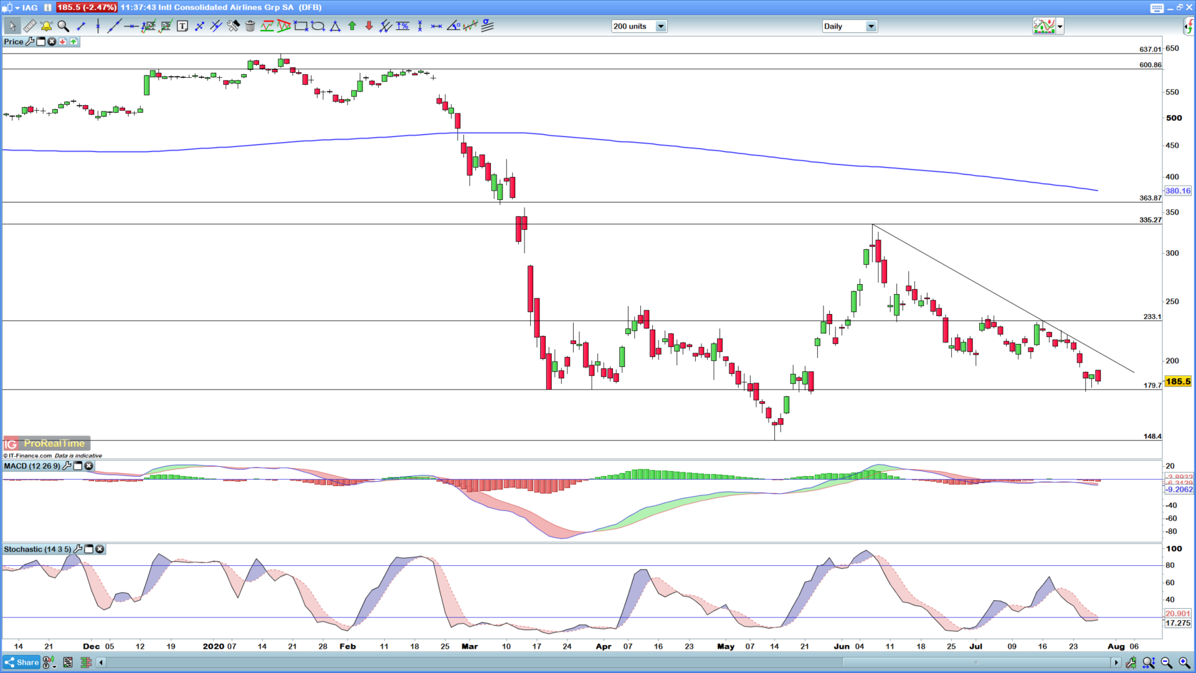Viewport: 1196px width, 673px height.
Task: Select the rectangle drawing tool
Action: (301, 26)
